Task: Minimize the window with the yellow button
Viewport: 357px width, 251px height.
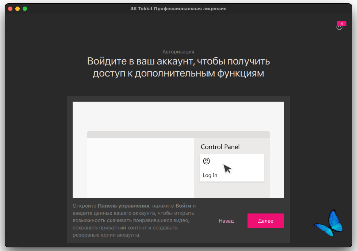Action: click(x=18, y=9)
